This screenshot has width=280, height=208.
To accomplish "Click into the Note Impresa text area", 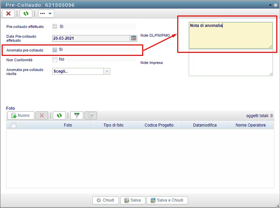I will [x=230, y=63].
